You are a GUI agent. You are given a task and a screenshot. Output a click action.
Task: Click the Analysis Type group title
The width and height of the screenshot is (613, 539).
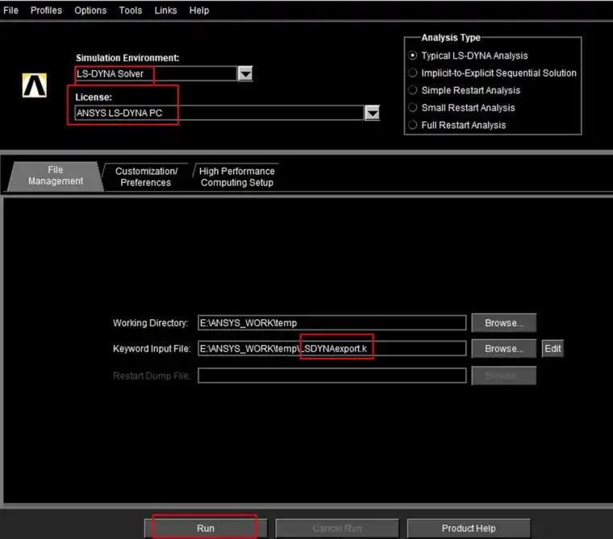[x=451, y=38]
